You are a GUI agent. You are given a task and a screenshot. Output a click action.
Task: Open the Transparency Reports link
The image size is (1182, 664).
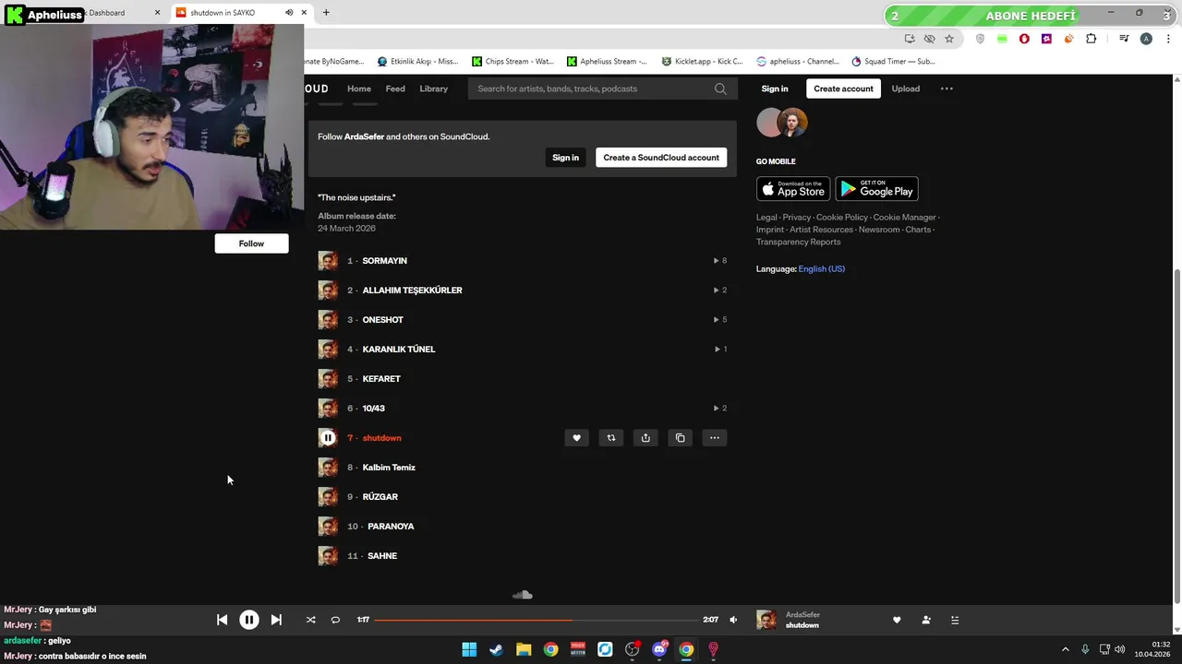(x=799, y=242)
